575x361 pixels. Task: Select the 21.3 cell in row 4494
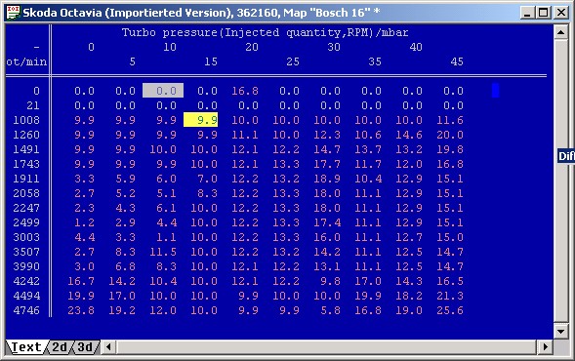click(x=450, y=296)
